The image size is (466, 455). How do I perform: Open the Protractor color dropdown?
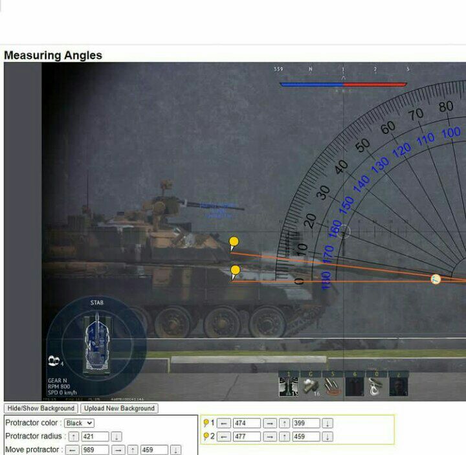(x=79, y=423)
